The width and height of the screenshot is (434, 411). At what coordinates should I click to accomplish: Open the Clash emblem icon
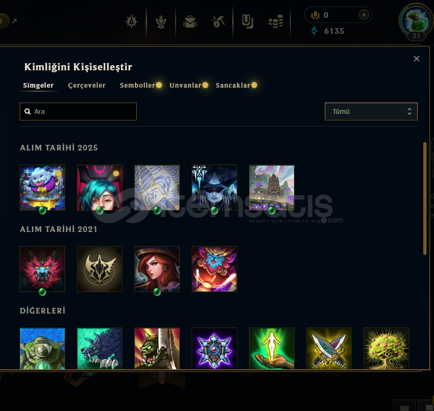click(x=132, y=22)
